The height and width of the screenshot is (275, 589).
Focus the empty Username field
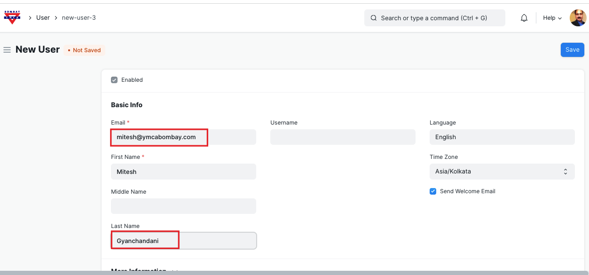(343, 137)
